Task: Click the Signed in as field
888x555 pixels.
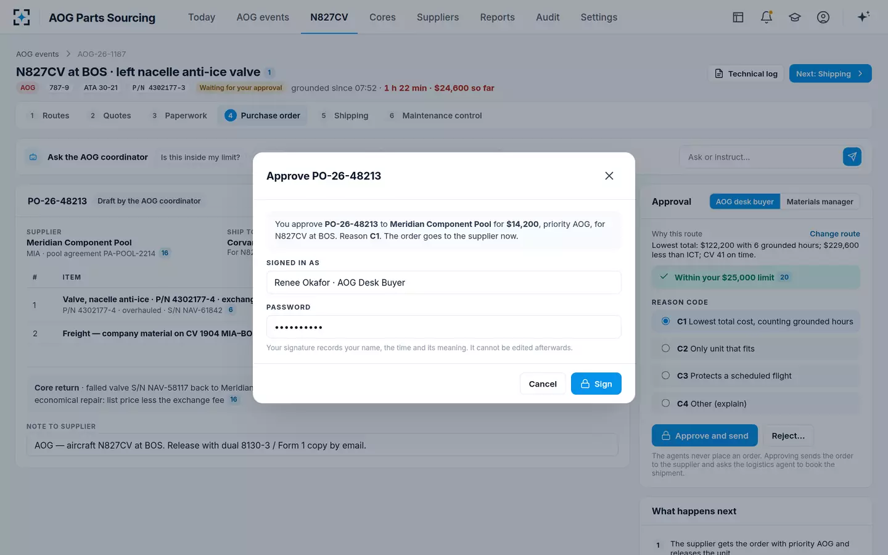Action: click(444, 282)
